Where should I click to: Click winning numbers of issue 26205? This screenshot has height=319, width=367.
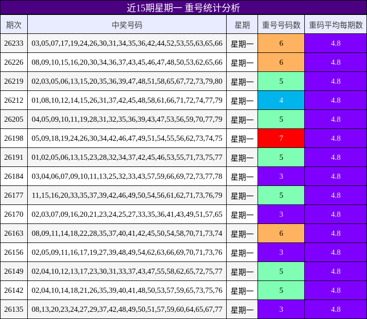tap(127, 119)
